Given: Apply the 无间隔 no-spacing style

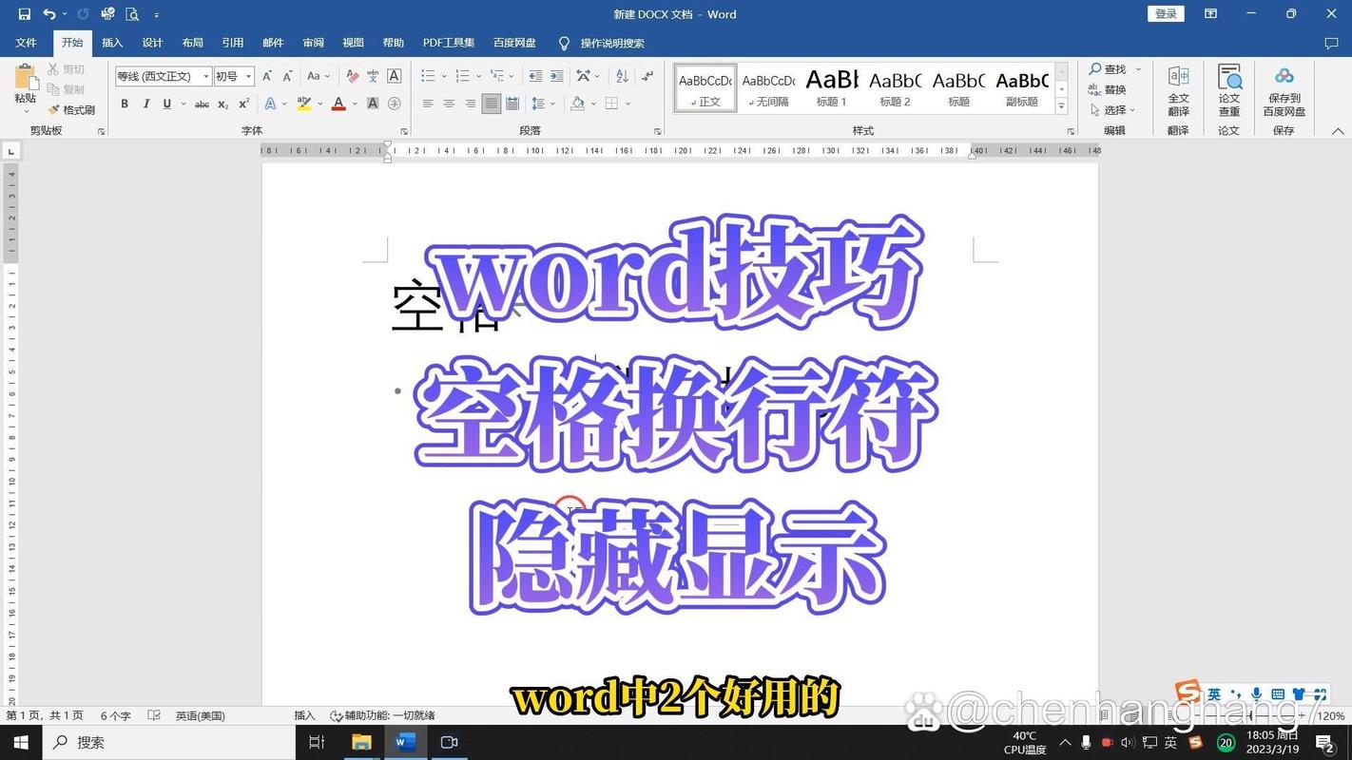Looking at the screenshot, I should [x=768, y=88].
